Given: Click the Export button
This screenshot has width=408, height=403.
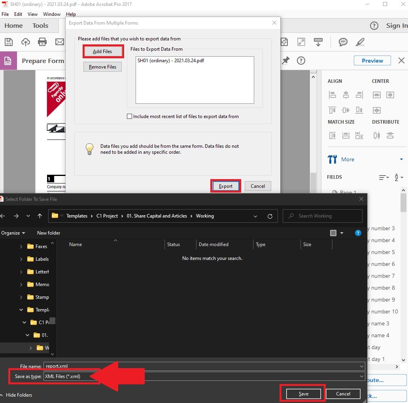Looking at the screenshot, I should pyautogui.click(x=226, y=186).
